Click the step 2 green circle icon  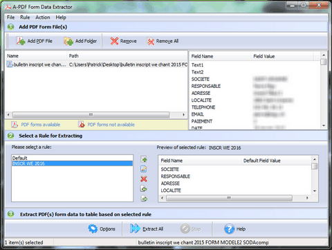pyautogui.click(x=10, y=136)
